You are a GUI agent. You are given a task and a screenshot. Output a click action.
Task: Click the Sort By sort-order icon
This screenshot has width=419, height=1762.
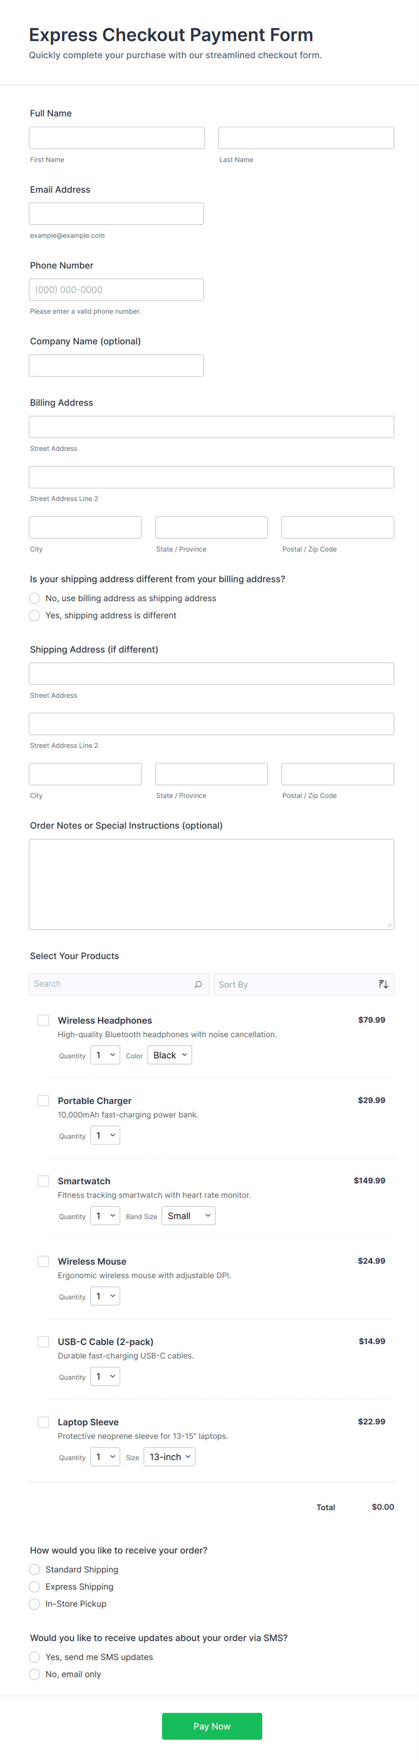click(x=383, y=984)
